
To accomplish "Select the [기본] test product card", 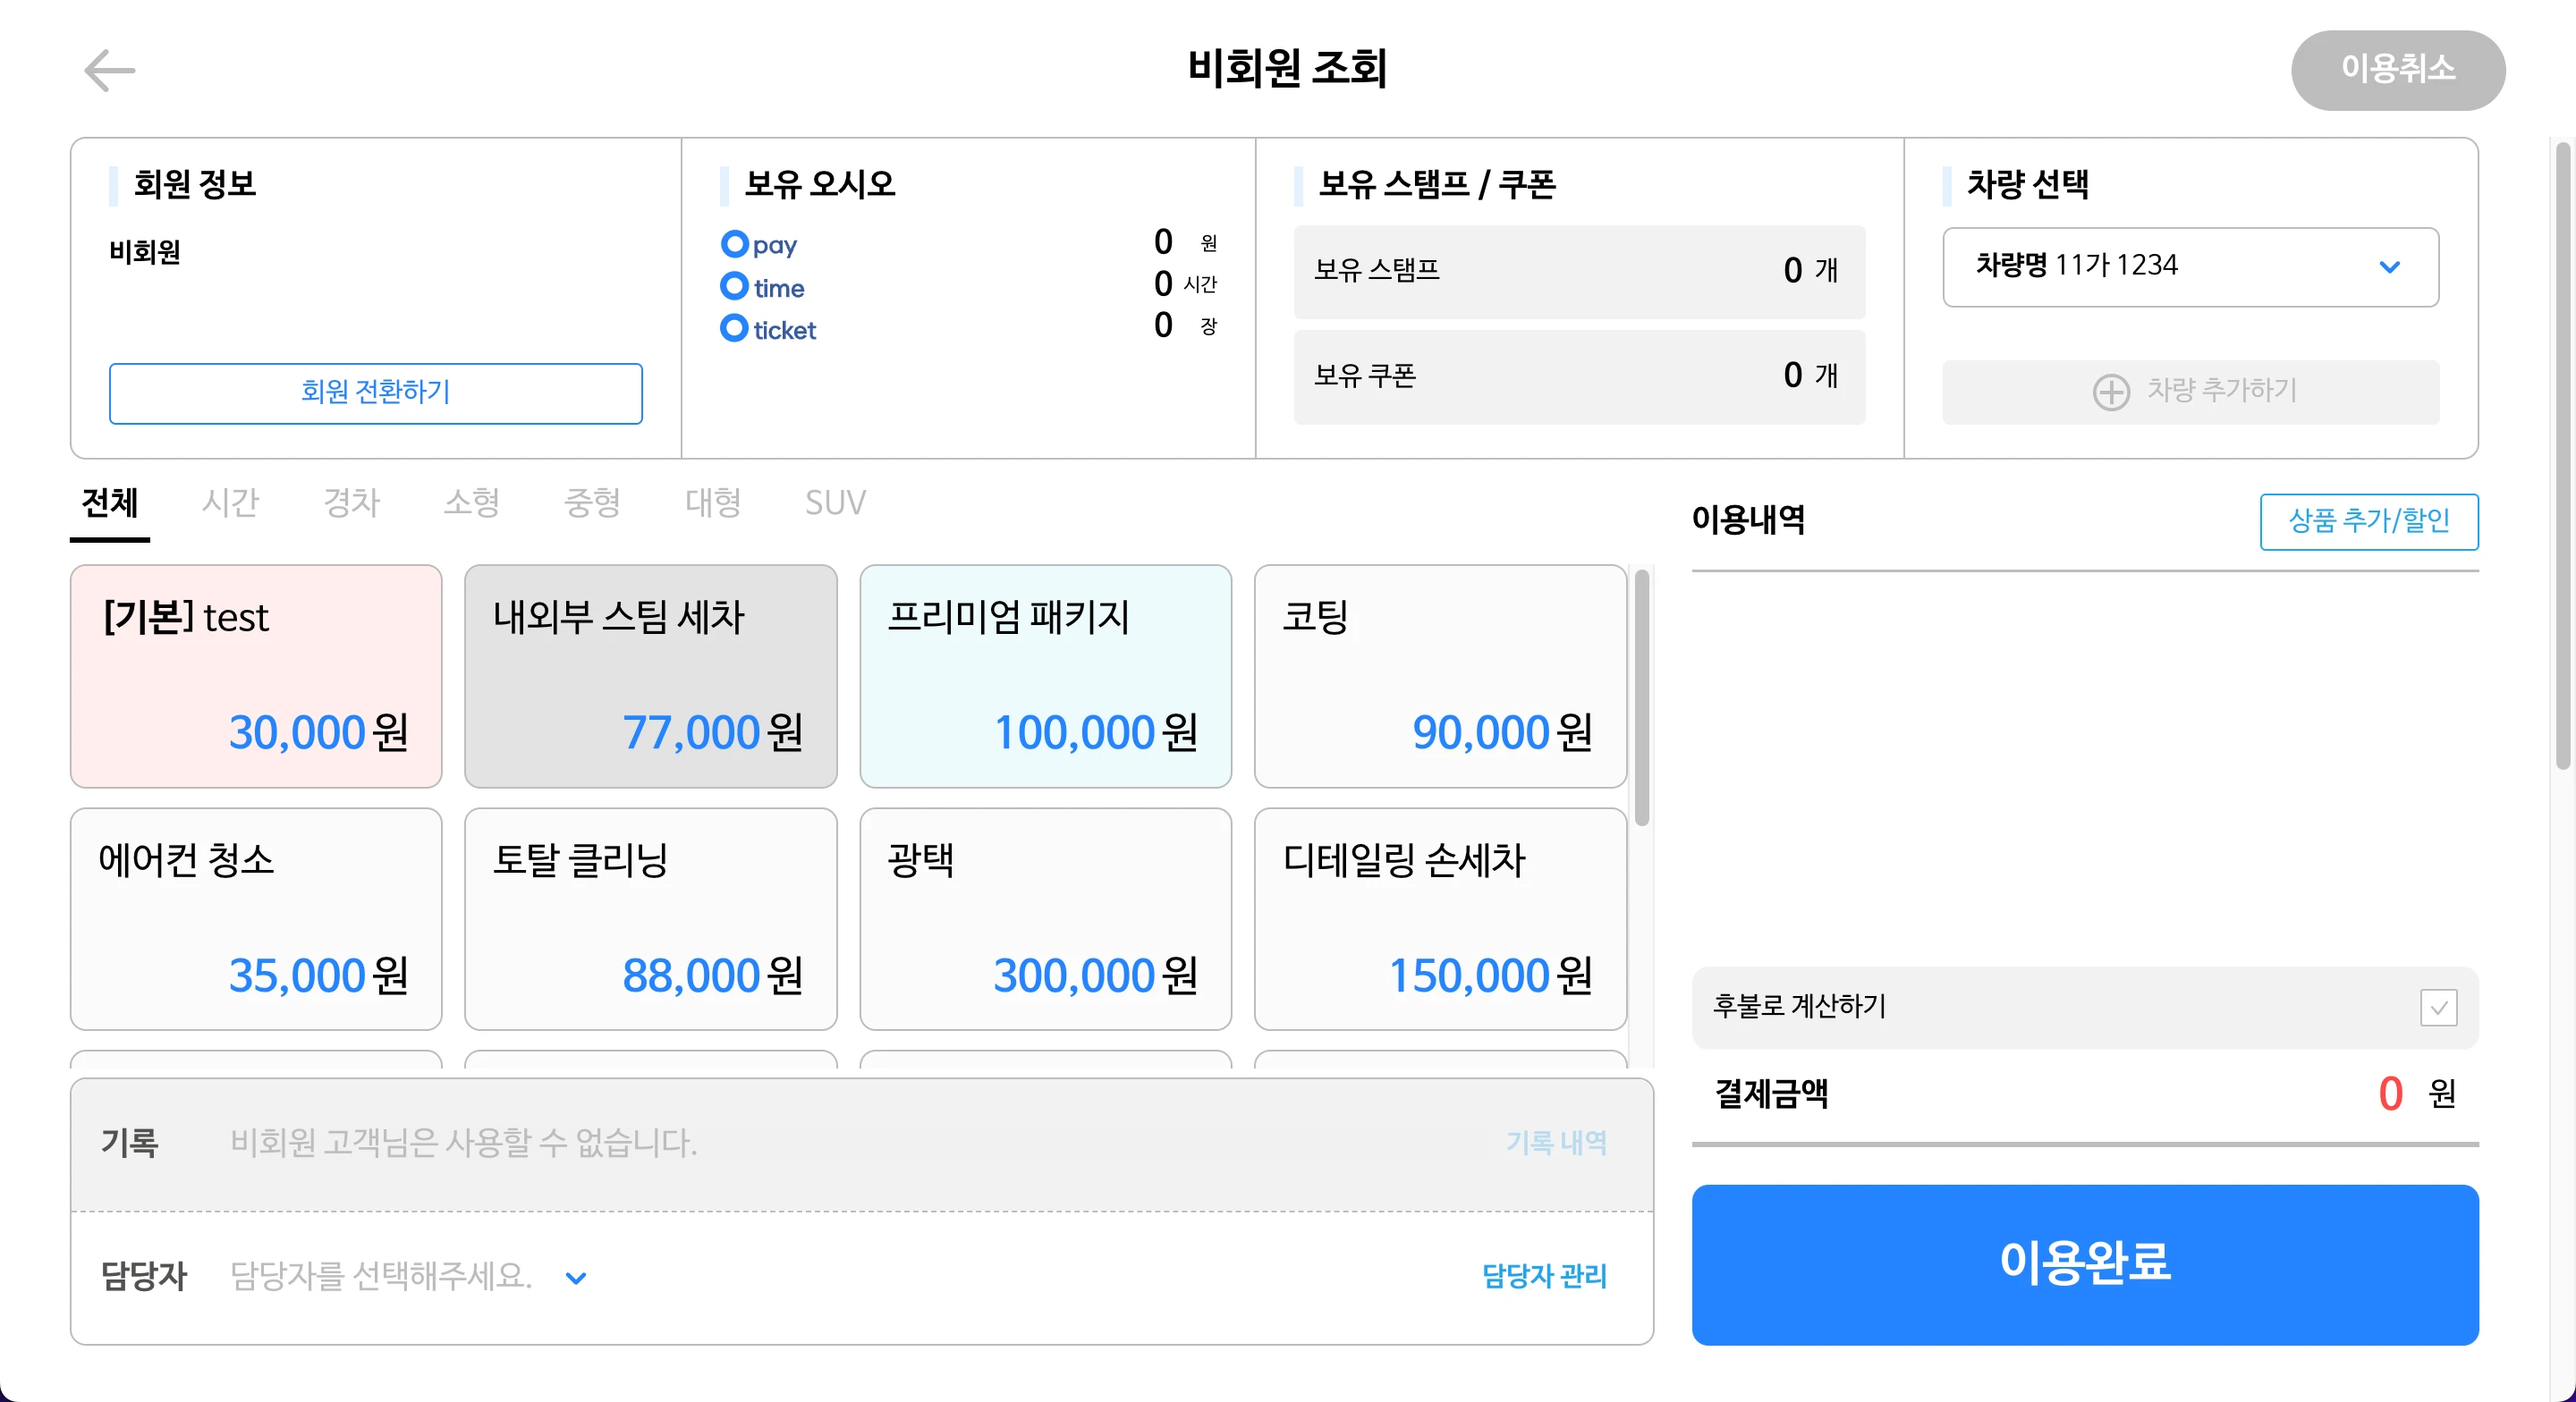I will coord(256,676).
